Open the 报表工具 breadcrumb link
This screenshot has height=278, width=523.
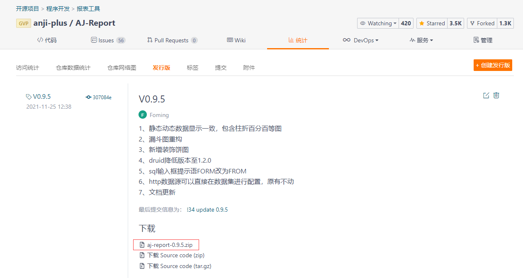coord(88,9)
